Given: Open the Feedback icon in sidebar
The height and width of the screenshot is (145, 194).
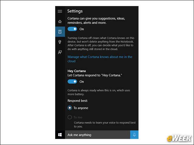Looking at the screenshot, I should click(60, 52).
